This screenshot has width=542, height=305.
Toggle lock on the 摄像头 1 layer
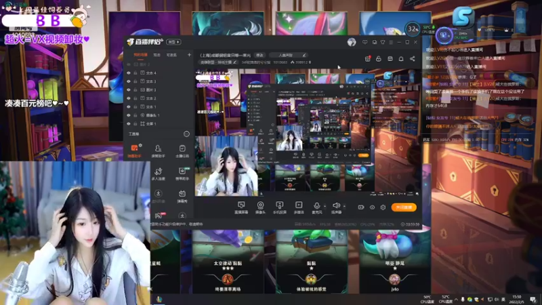(x=135, y=115)
